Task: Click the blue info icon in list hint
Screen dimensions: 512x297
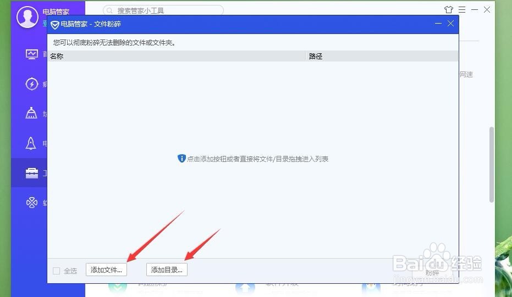Action: click(181, 159)
